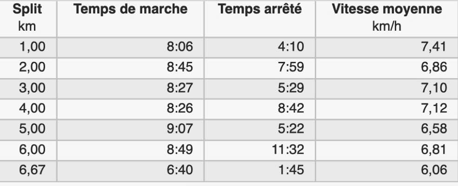Click the 7:59 stopped time cell
458x186 pixels.
coord(260,68)
